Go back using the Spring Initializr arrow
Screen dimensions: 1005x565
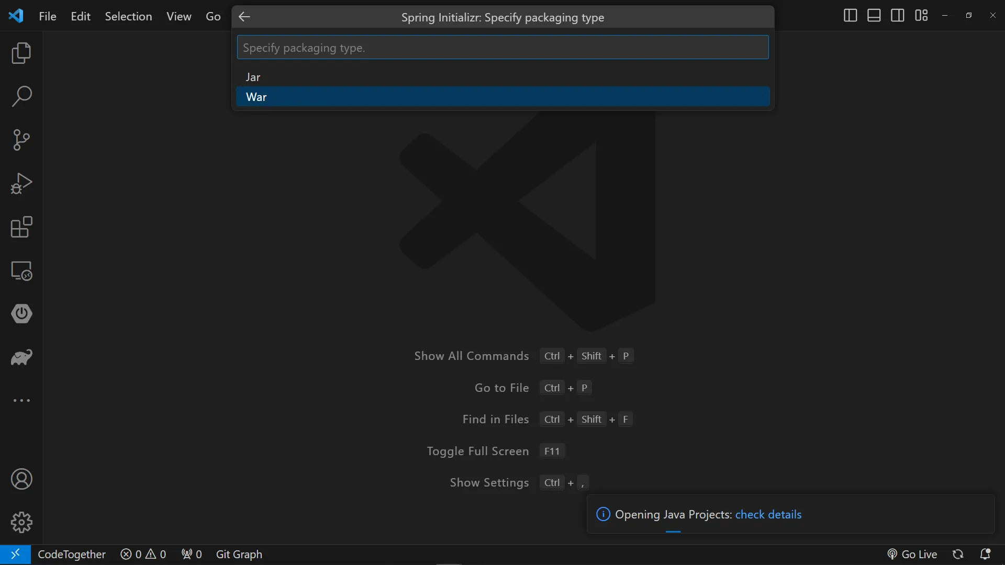click(244, 17)
